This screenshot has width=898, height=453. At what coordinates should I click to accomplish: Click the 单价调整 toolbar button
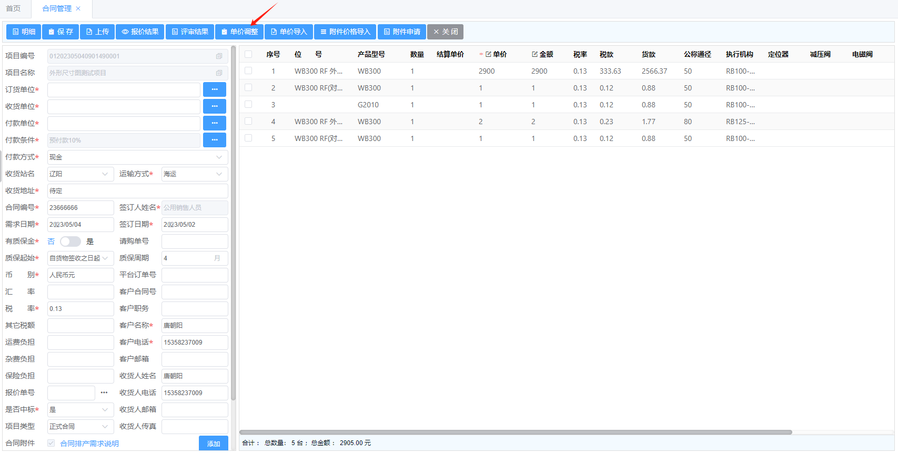[x=239, y=32]
